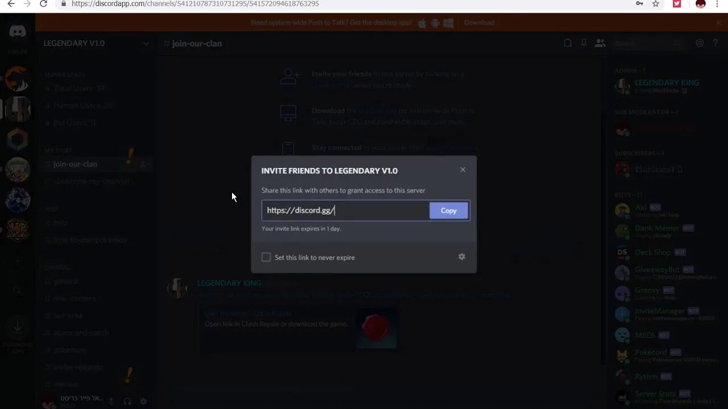Image resolution: width=728 pixels, height=409 pixels.
Task: Open Discord home icon
Action: pyautogui.click(x=18, y=31)
